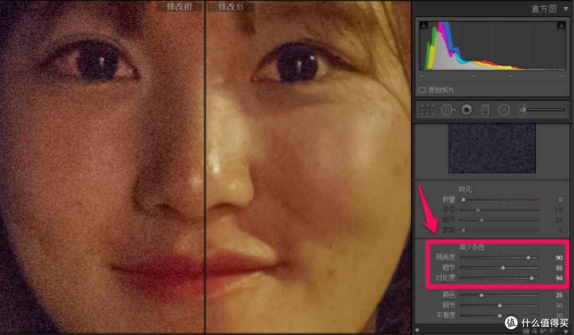
Task: Click the detail preview thumbnail
Action: 492,148
